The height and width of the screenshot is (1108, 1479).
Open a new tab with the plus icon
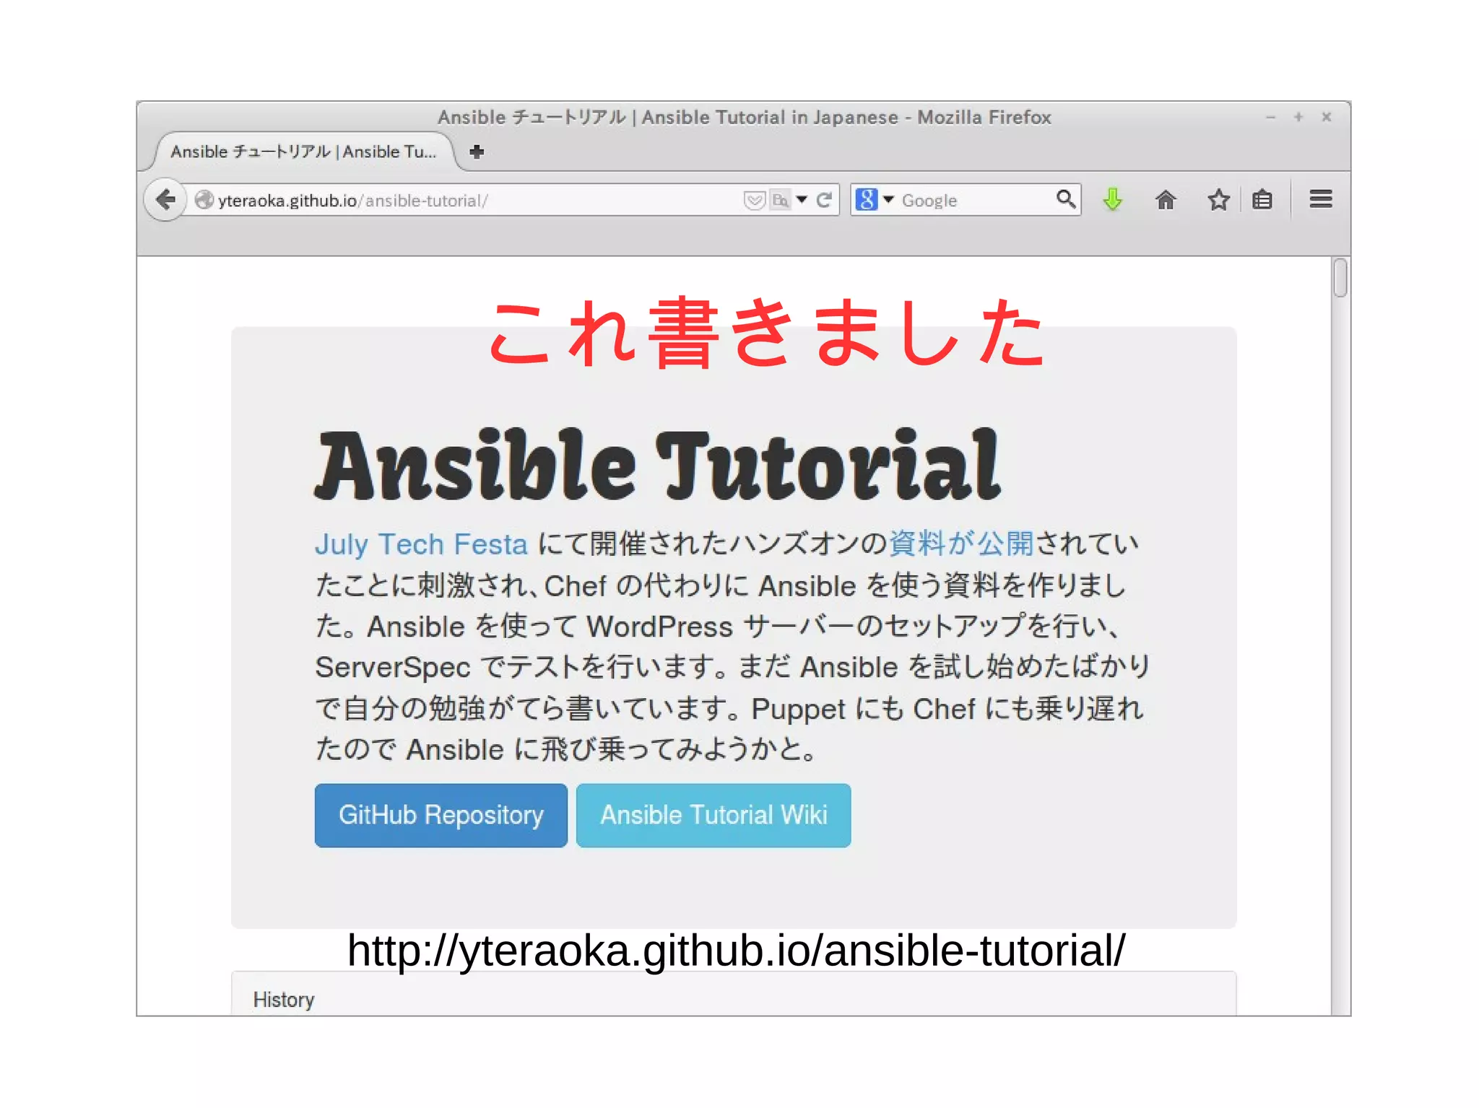[x=477, y=152]
